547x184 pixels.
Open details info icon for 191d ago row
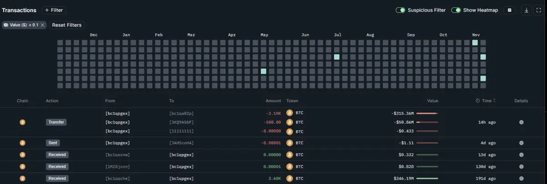521,179
